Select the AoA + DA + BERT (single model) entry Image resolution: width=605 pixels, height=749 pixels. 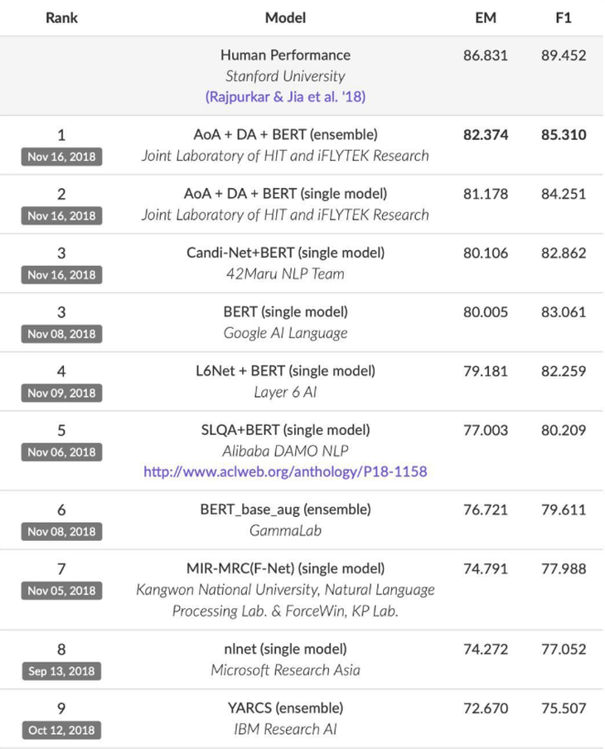285,194
